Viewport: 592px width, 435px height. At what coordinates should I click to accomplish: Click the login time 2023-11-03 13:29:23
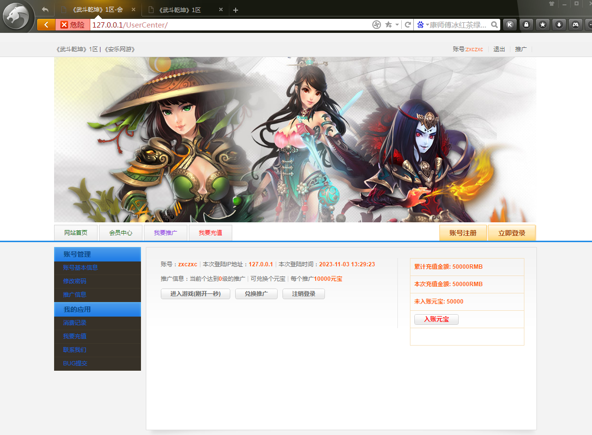pyautogui.click(x=347, y=264)
